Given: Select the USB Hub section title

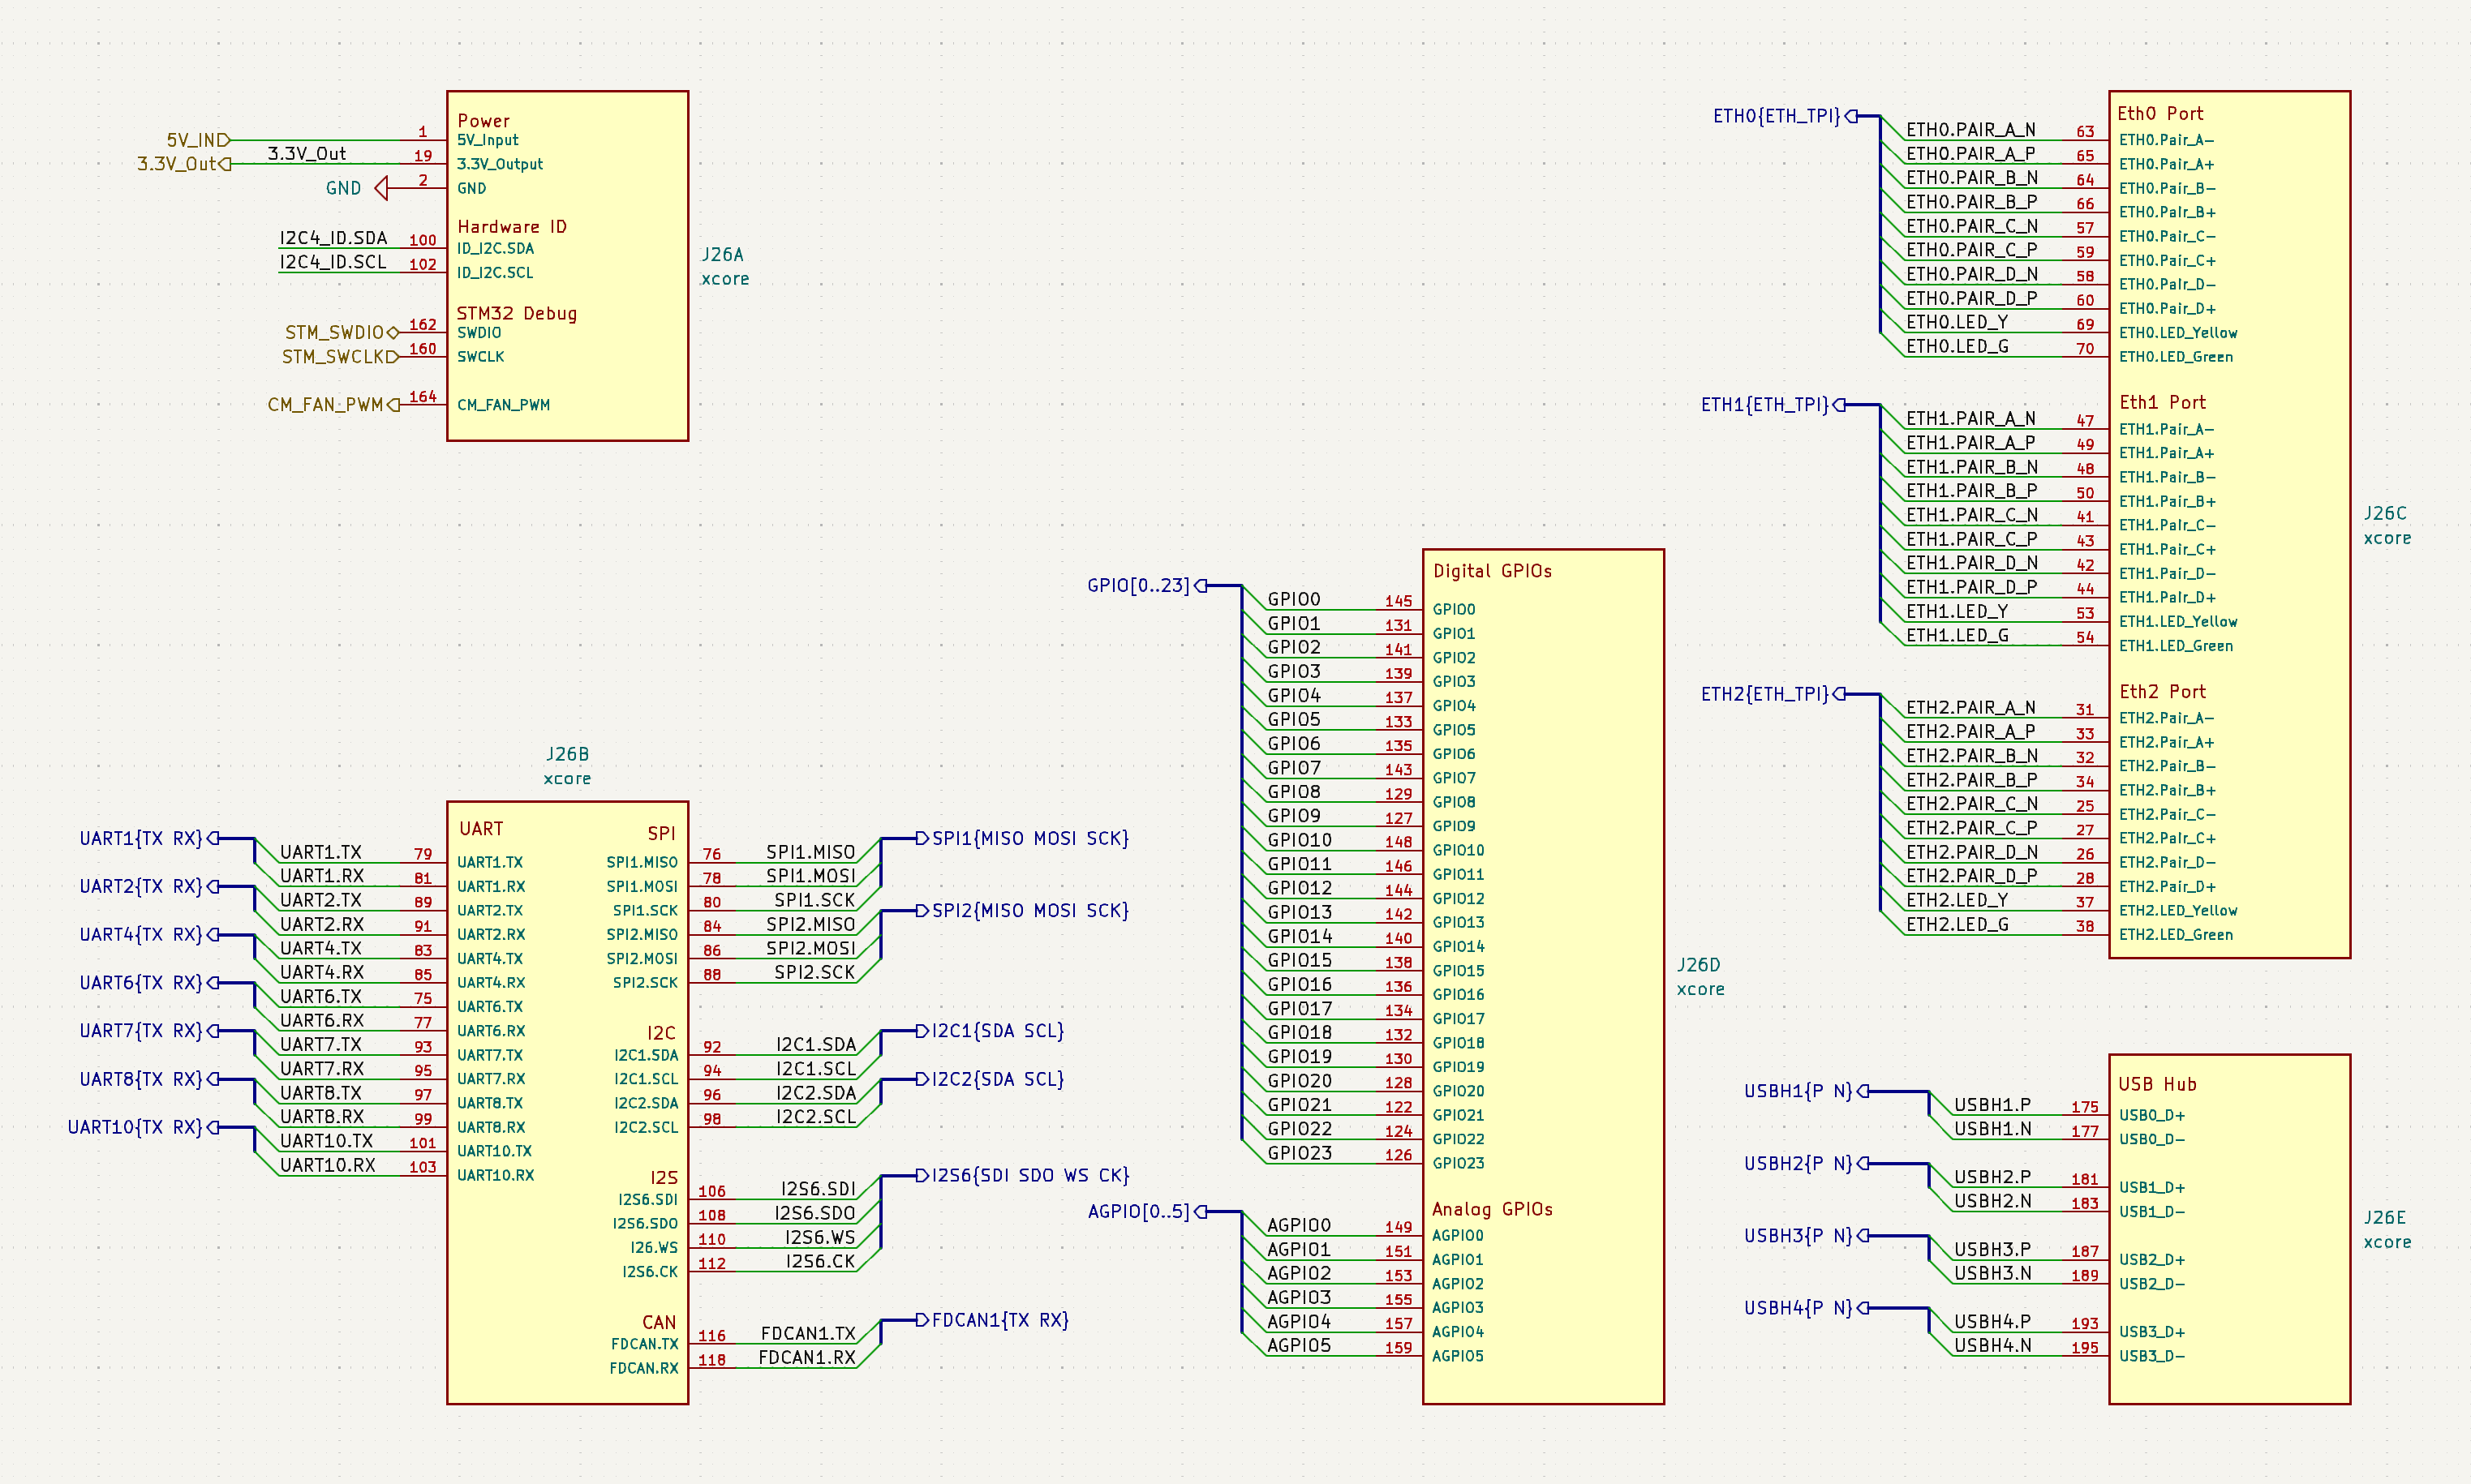Looking at the screenshot, I should coord(2158,1085).
